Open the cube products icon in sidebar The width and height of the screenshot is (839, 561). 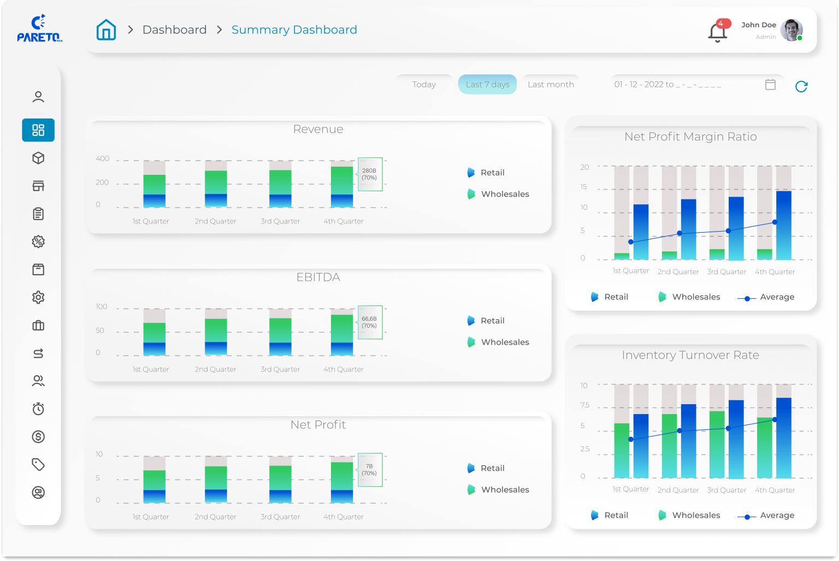point(38,158)
